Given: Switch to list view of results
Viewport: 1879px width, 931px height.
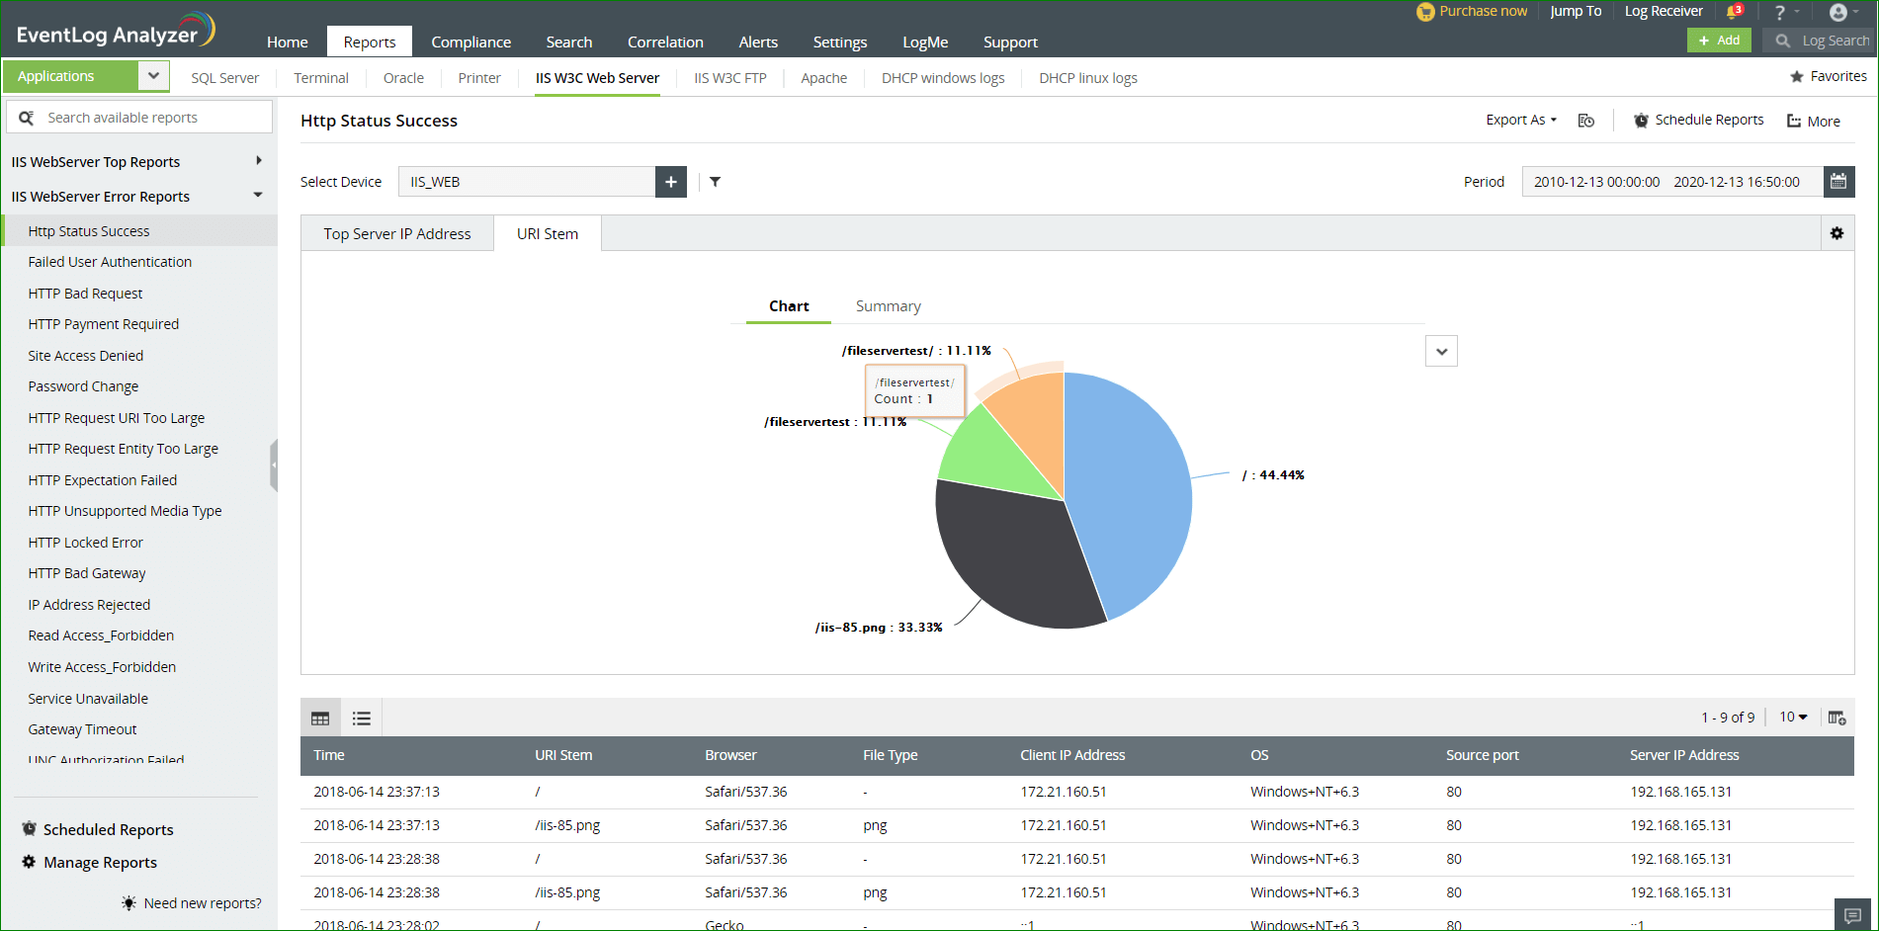Looking at the screenshot, I should click(x=362, y=719).
